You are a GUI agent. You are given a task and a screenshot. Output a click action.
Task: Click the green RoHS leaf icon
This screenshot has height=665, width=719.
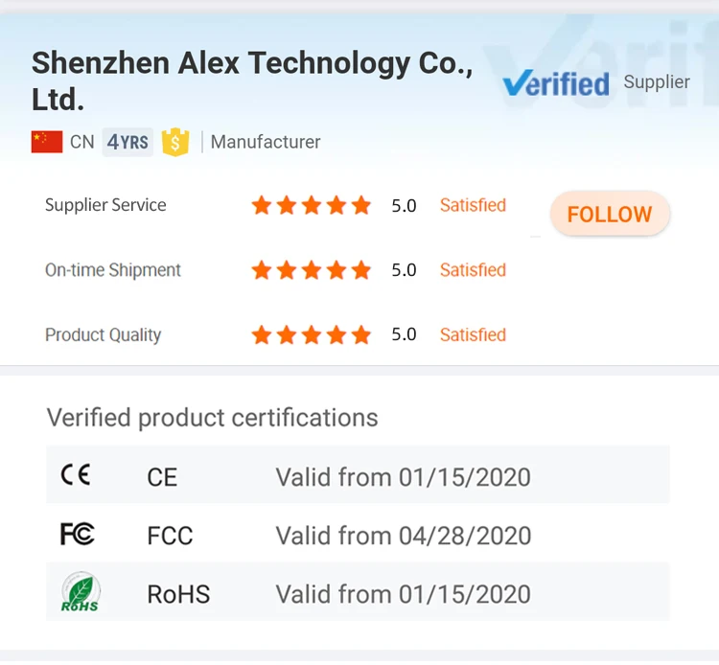coord(81,593)
